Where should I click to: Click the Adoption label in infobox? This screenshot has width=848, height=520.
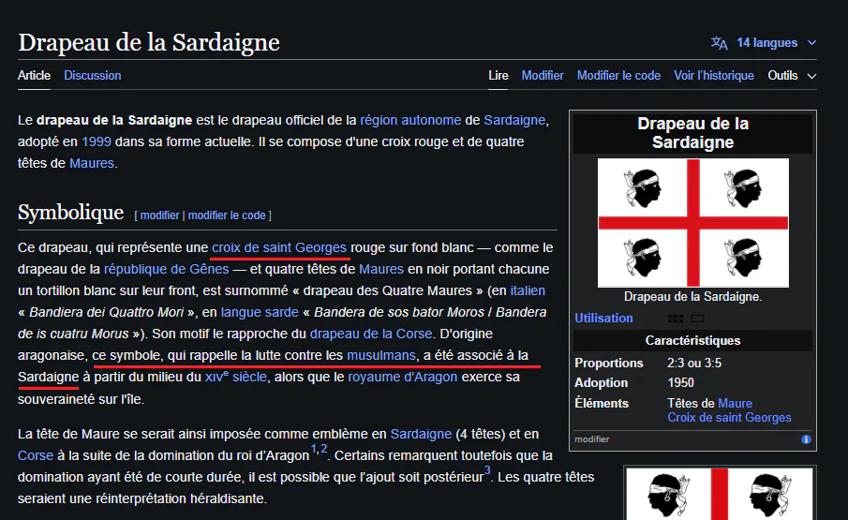point(602,382)
